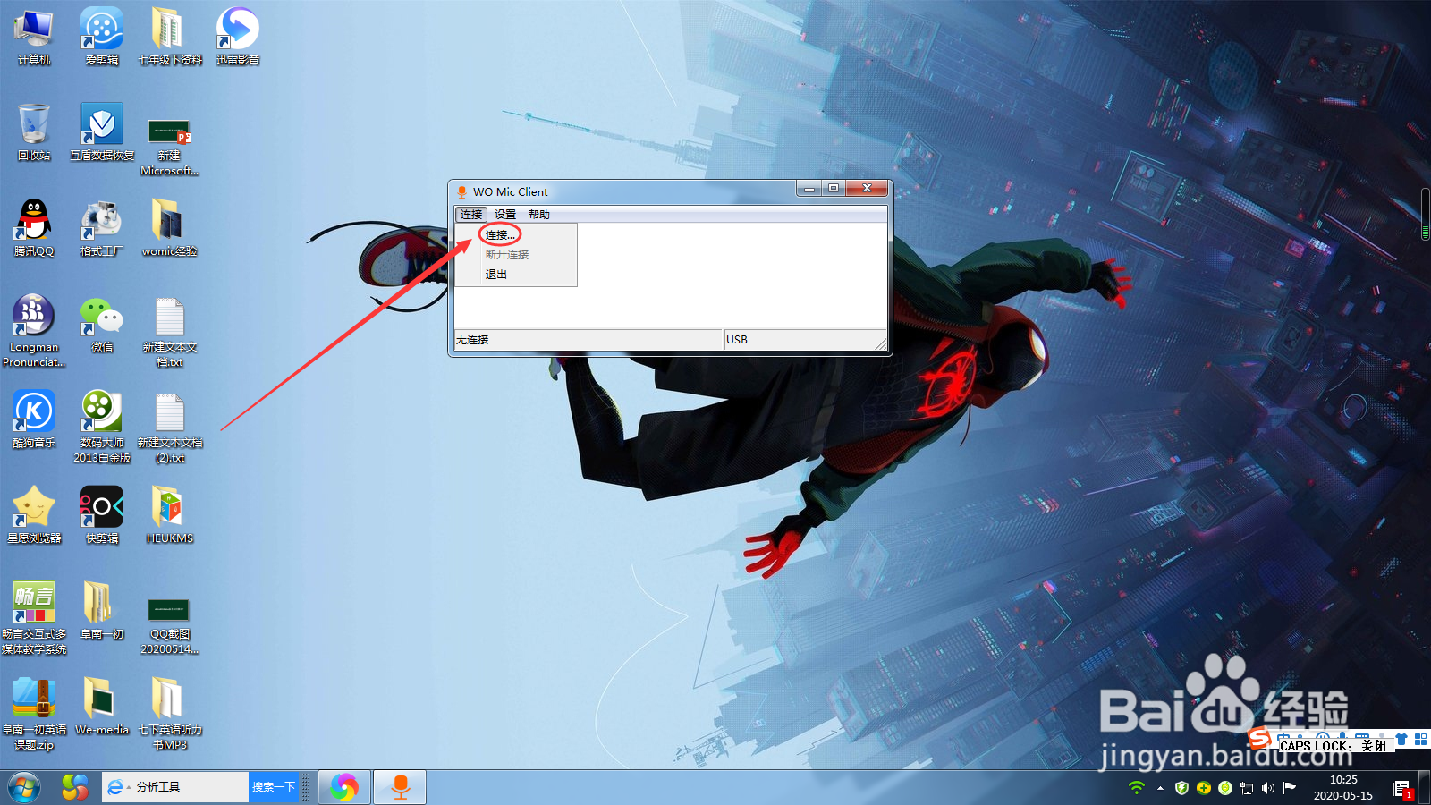Select the 星愿浏览器 star icon

coord(34,515)
